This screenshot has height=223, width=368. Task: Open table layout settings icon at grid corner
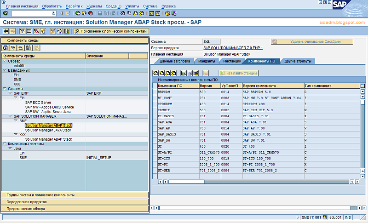coord(362,86)
